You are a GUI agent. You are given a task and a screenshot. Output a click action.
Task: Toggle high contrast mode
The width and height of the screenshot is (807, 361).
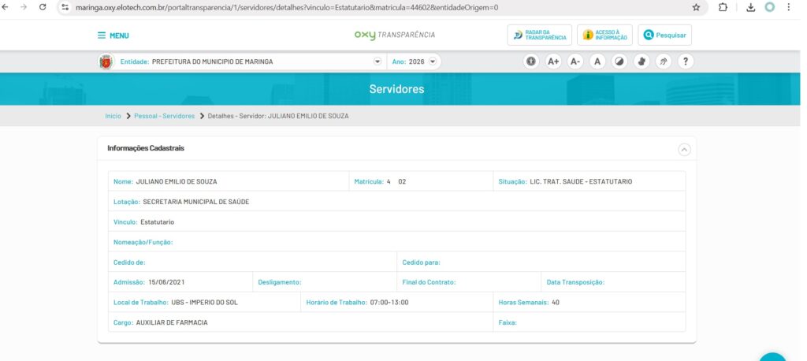[x=619, y=61]
